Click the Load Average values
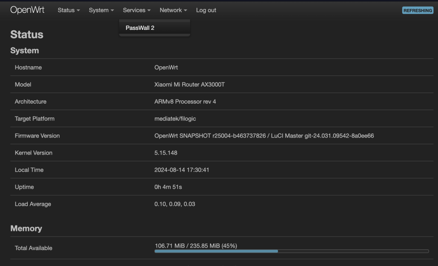This screenshot has height=266, width=438. coord(175,204)
